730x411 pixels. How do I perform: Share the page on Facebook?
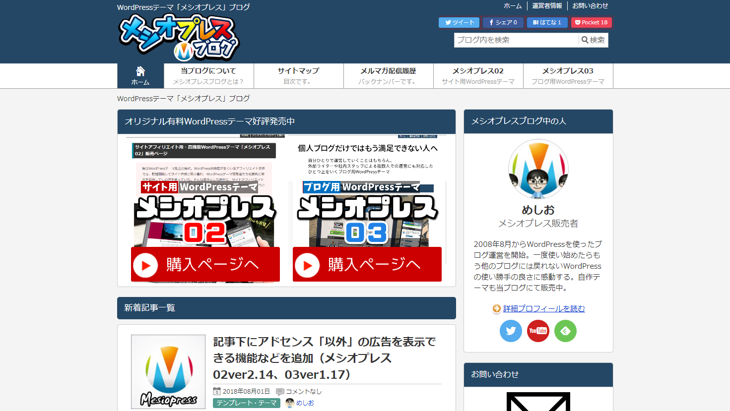pyautogui.click(x=503, y=22)
